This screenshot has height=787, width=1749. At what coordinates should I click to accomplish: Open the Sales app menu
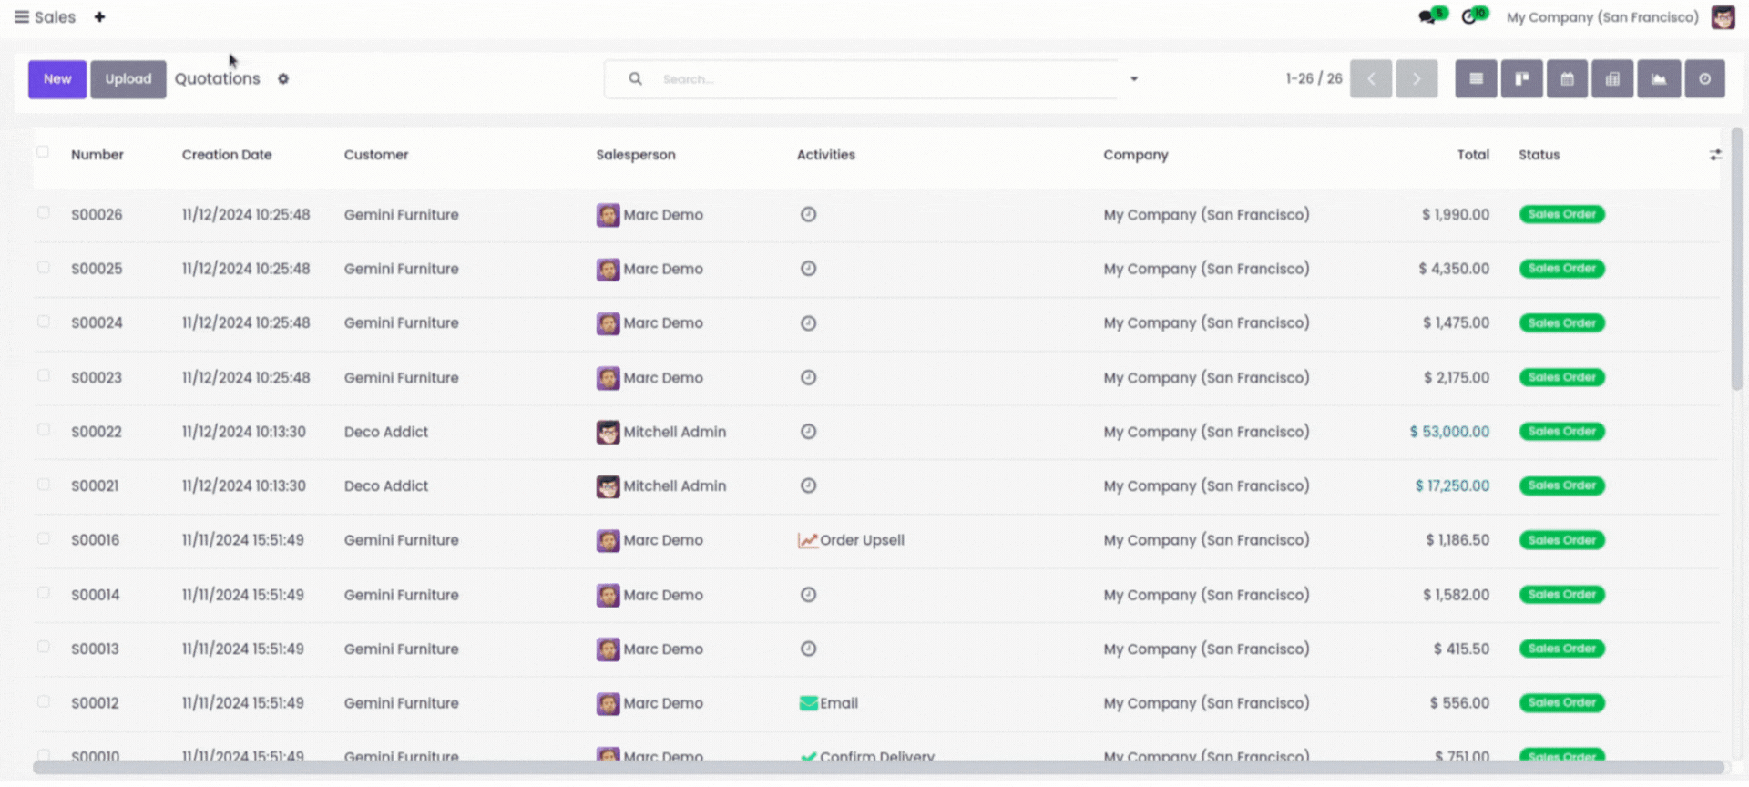55,17
